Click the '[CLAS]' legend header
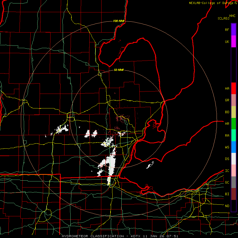This screenshot has width=238, height=238. coord(223,18)
